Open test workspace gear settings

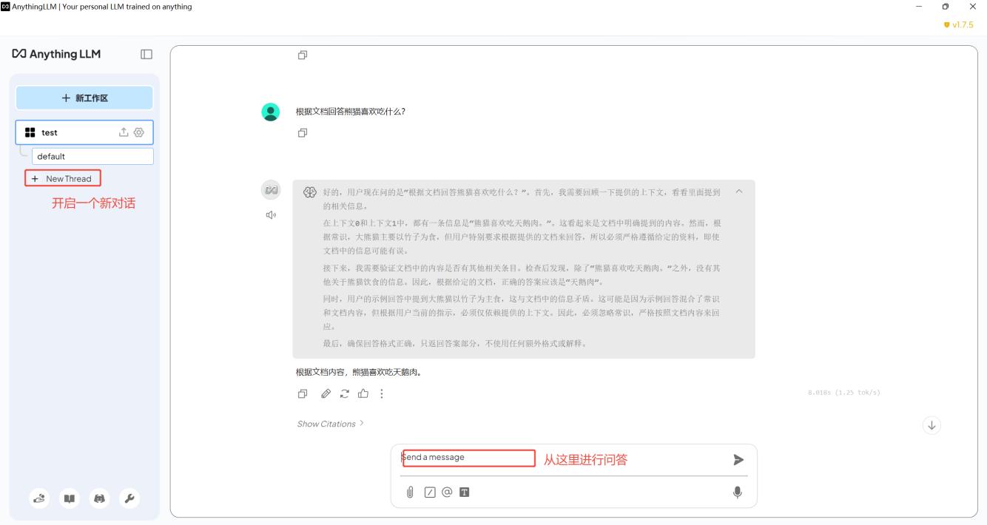tap(138, 132)
